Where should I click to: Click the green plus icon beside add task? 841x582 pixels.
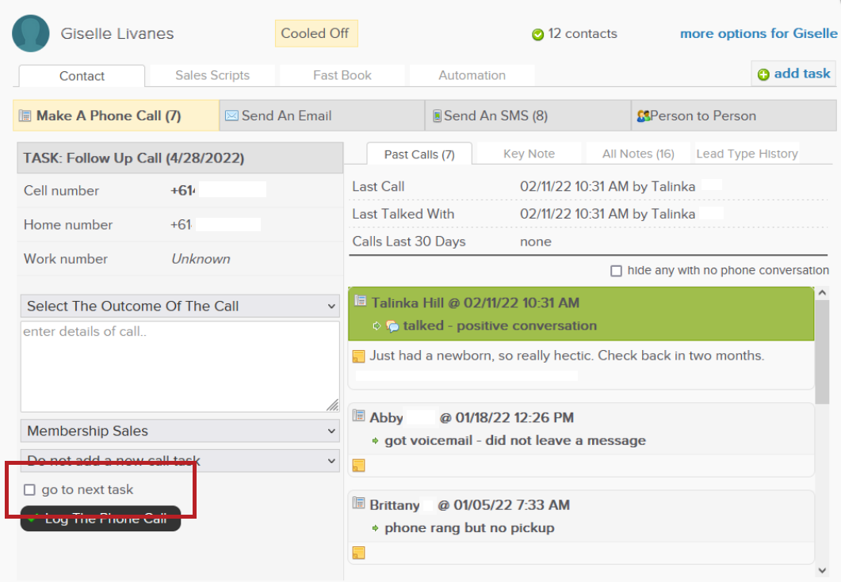(763, 73)
